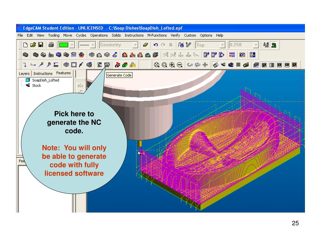Image resolution: width=318 pixels, height=239 pixels.
Task: Switch to the Layers tab
Action: (24, 73)
